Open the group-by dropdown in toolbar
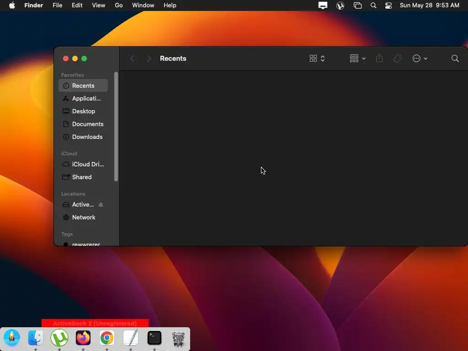Viewport: 468px width, 351px height. (357, 58)
